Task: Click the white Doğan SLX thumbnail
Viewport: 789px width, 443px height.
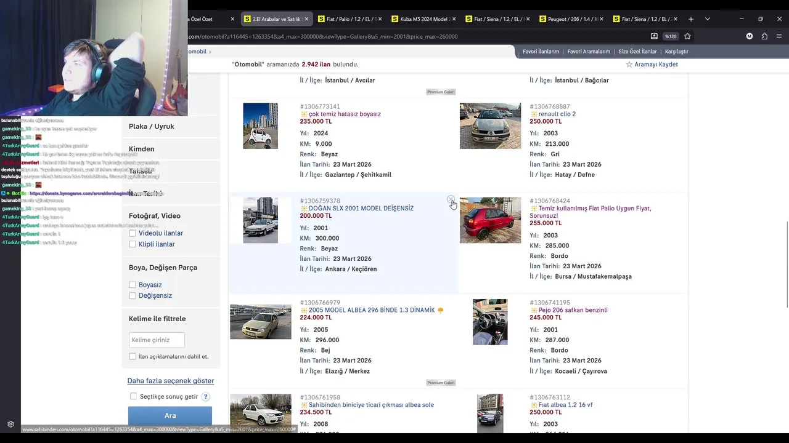Action: tap(260, 220)
